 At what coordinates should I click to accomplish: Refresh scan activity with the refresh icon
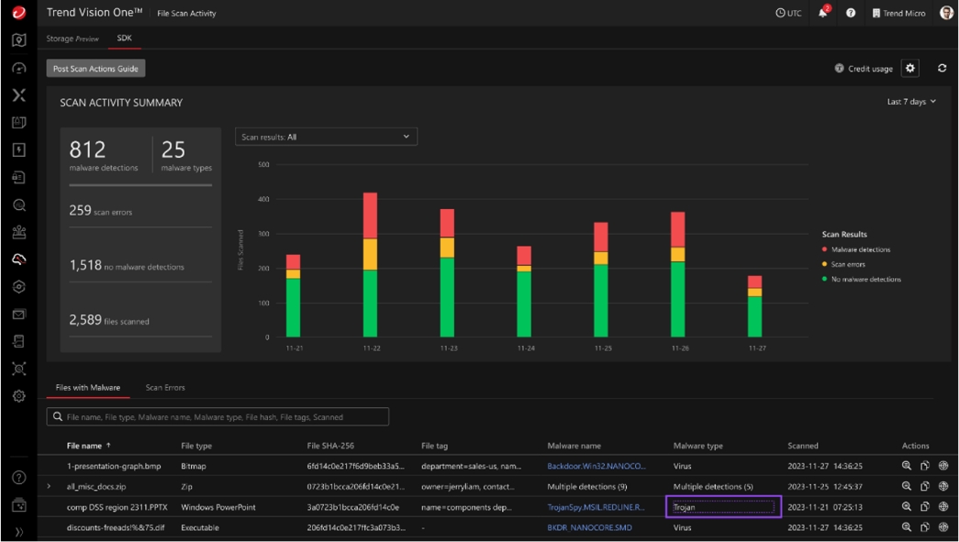pos(942,69)
